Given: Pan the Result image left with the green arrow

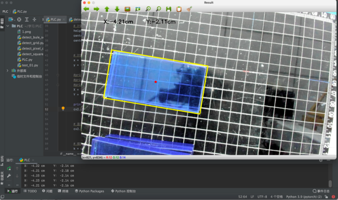Looking at the screenshot, I should (x=86, y=9).
